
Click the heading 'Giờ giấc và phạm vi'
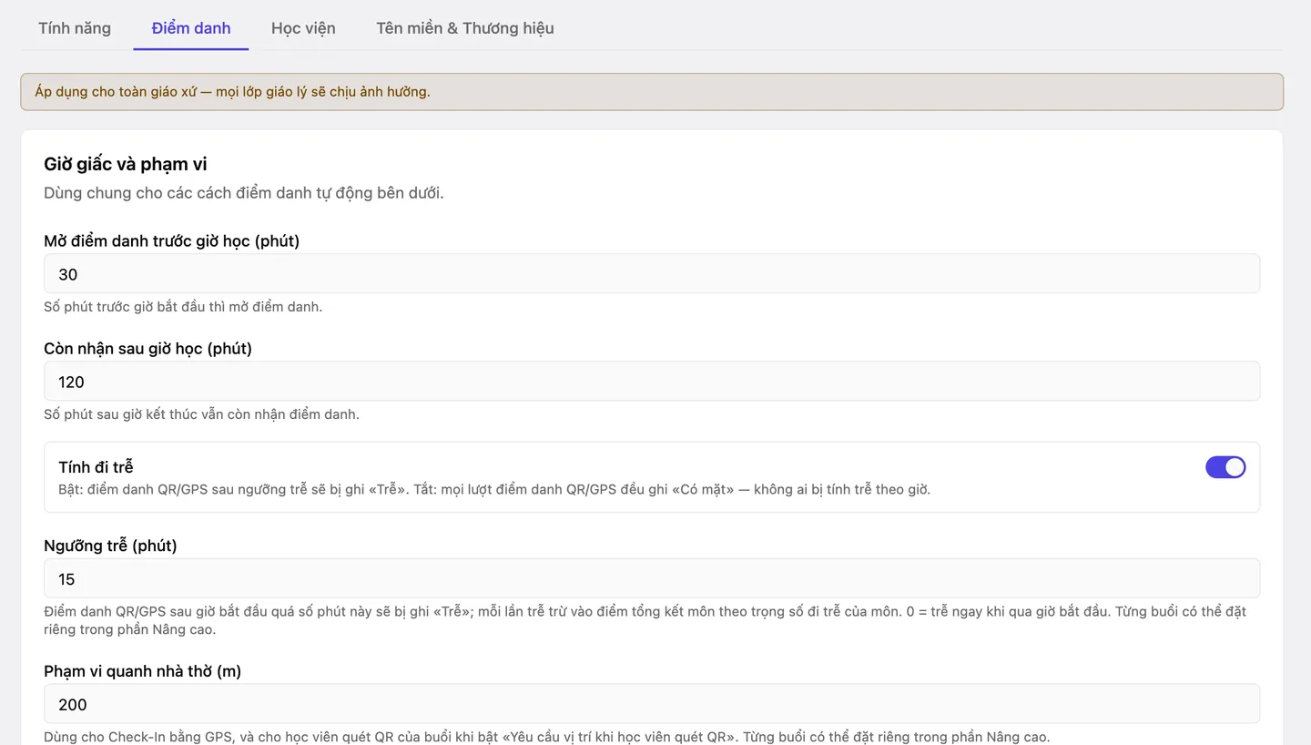click(126, 164)
